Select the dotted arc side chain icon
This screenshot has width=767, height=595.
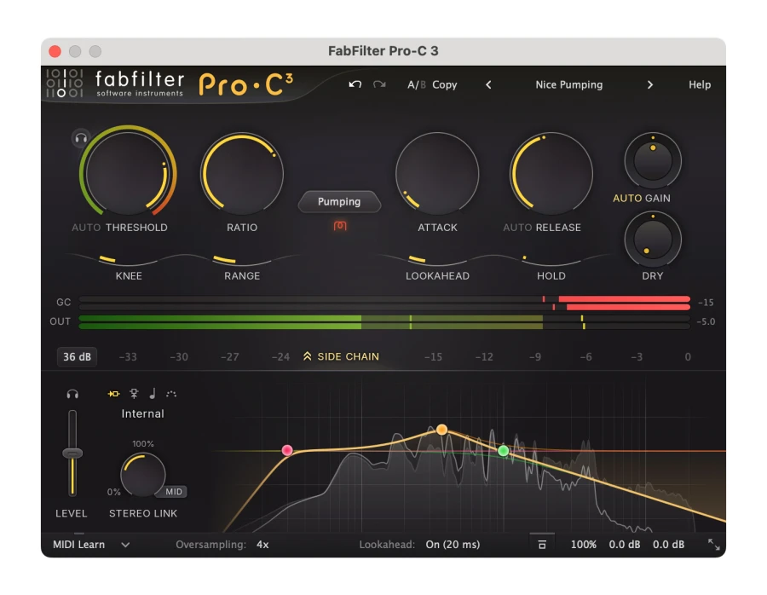point(171,394)
